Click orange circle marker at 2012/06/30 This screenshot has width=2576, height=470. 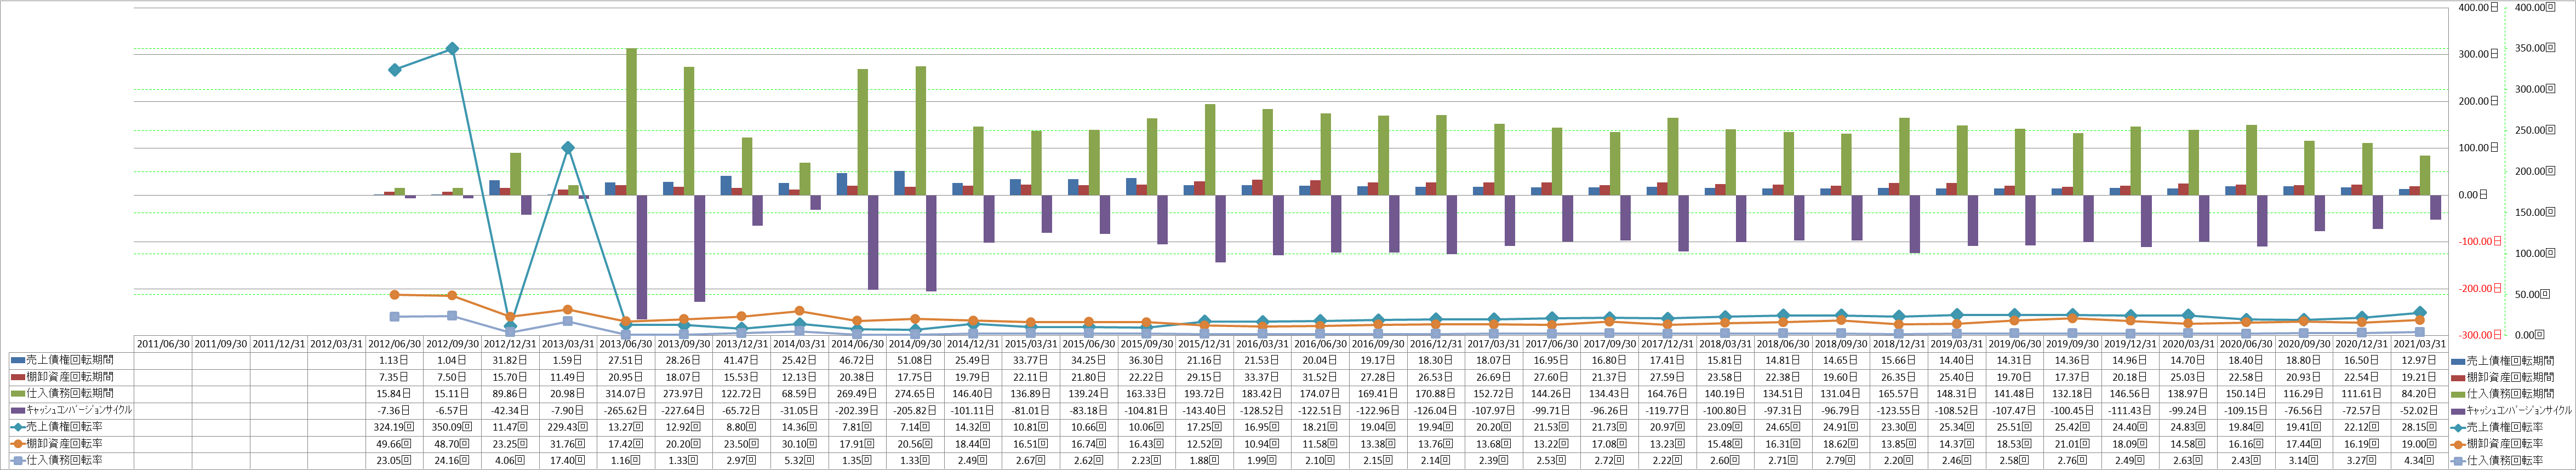[x=394, y=295]
